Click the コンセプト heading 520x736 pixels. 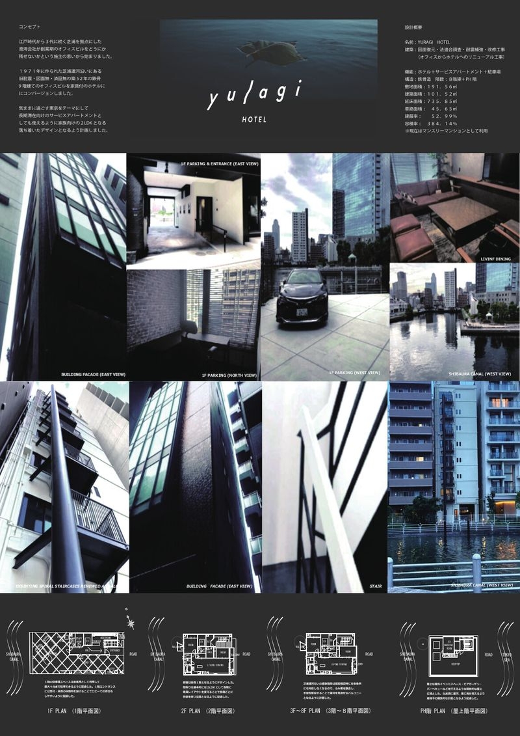(x=29, y=27)
